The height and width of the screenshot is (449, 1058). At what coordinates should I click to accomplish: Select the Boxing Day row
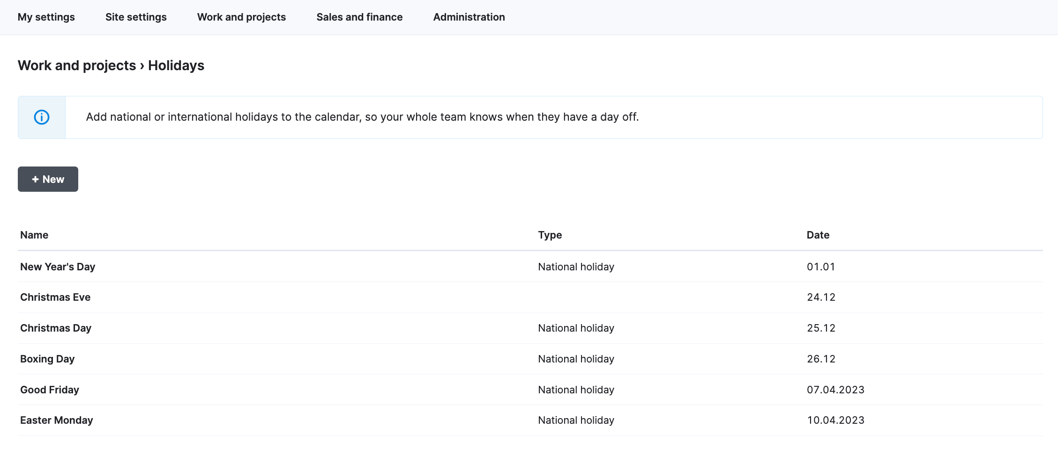coord(47,359)
